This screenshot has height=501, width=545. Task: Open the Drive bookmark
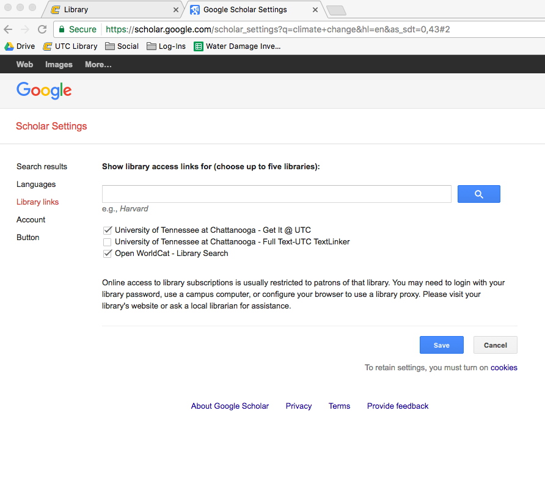(20, 46)
